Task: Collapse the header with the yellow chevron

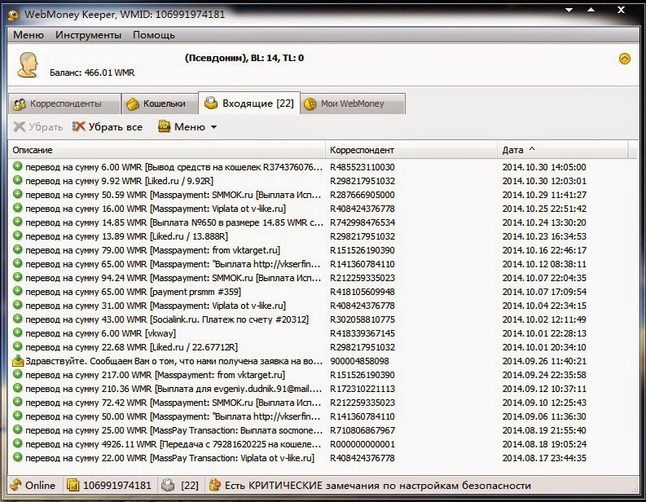Action: [625, 59]
